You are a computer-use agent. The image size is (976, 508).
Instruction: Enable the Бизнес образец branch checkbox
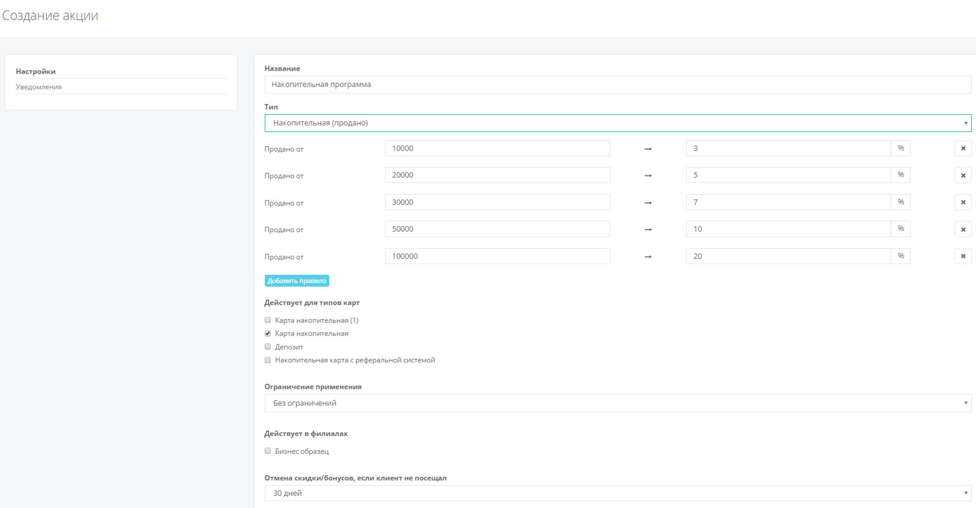[268, 451]
